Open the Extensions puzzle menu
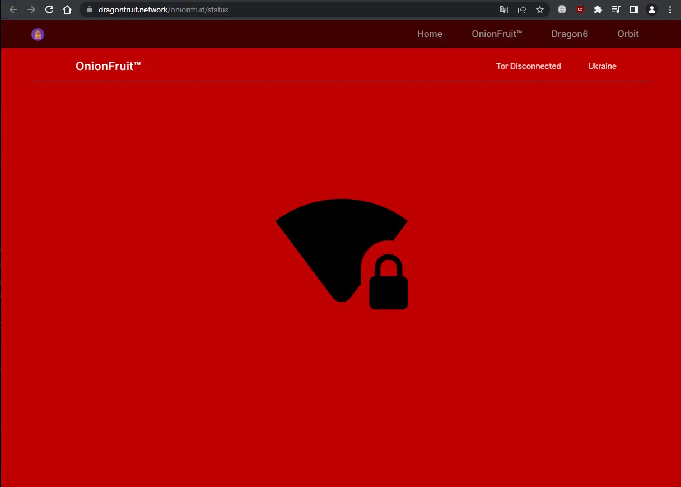681x487 pixels. point(598,10)
